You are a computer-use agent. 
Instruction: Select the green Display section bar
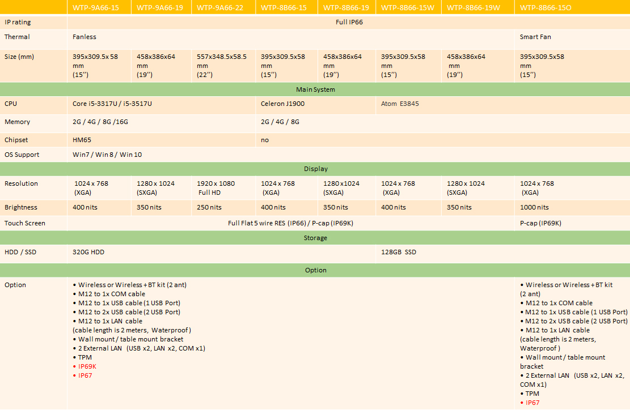(x=315, y=169)
